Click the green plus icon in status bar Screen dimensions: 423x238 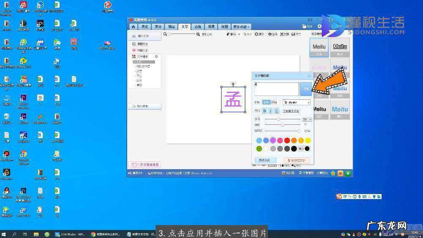tap(348, 173)
